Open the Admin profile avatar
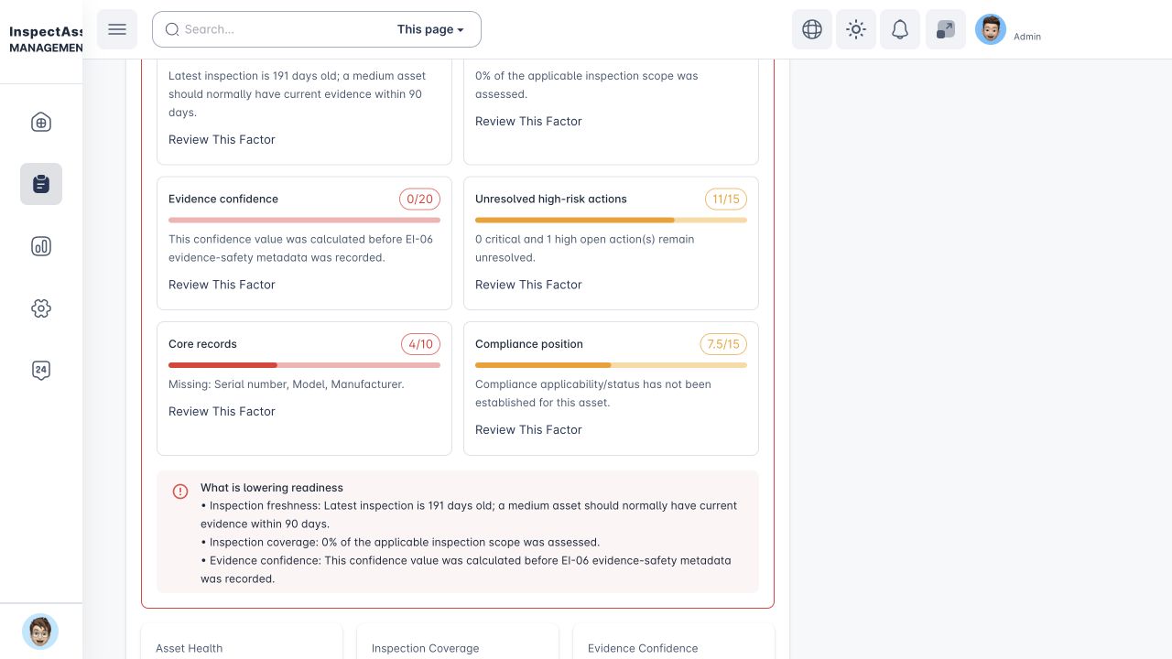1172x659 pixels. pos(991,29)
